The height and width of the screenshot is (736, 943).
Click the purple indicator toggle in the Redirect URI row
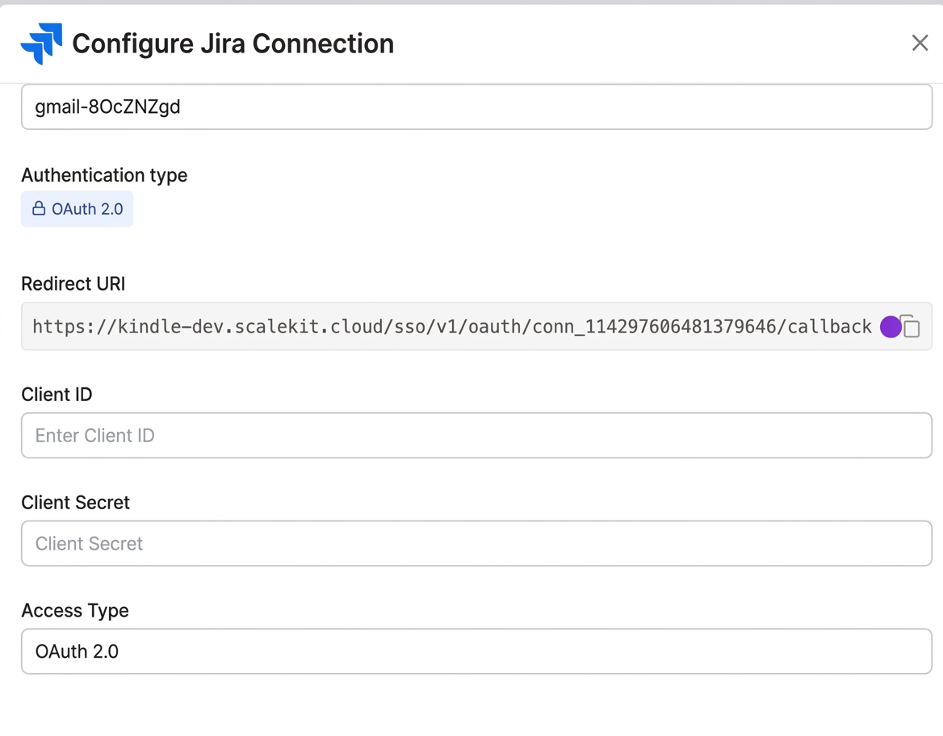coord(889,326)
